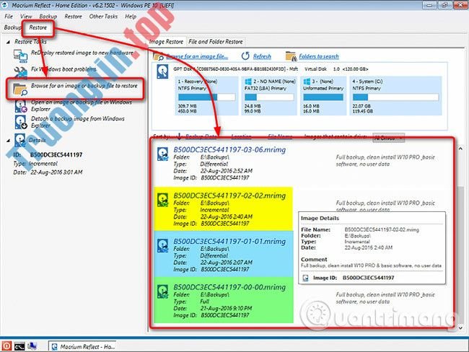Image resolution: width=469 pixels, height=352 pixels.
Task: Switch to the Restore tab below menu bar
Action: 38,27
